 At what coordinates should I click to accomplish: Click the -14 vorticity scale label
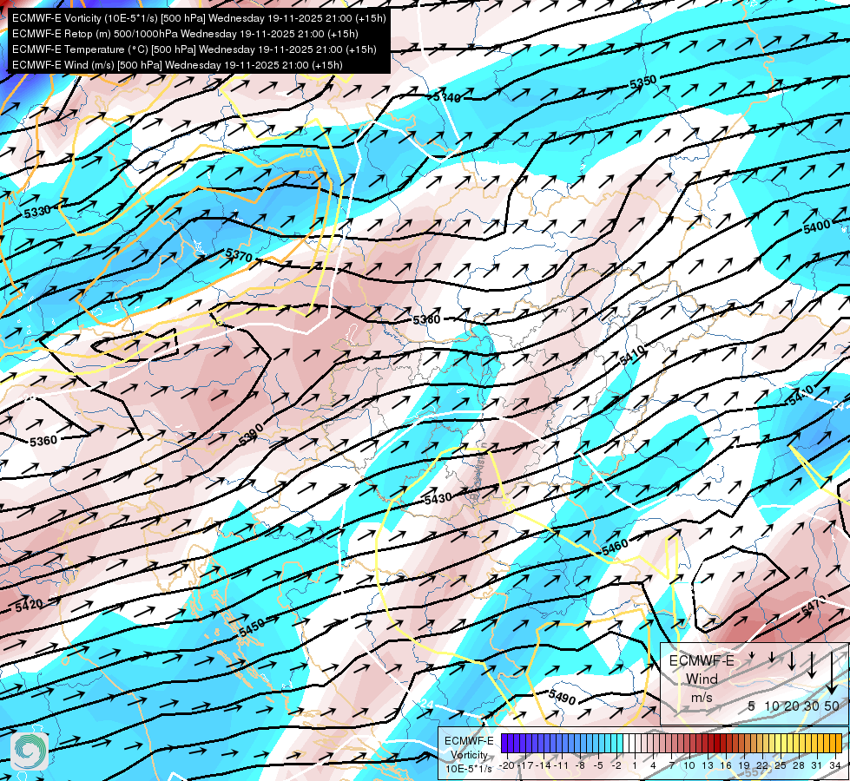click(544, 765)
